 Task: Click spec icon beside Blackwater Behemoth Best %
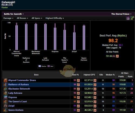78,89
